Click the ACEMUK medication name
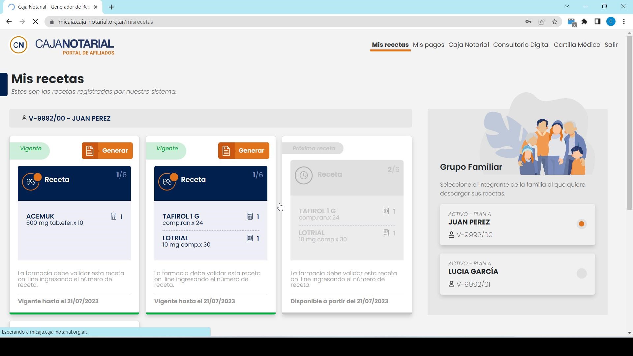The width and height of the screenshot is (633, 356). pos(40,216)
